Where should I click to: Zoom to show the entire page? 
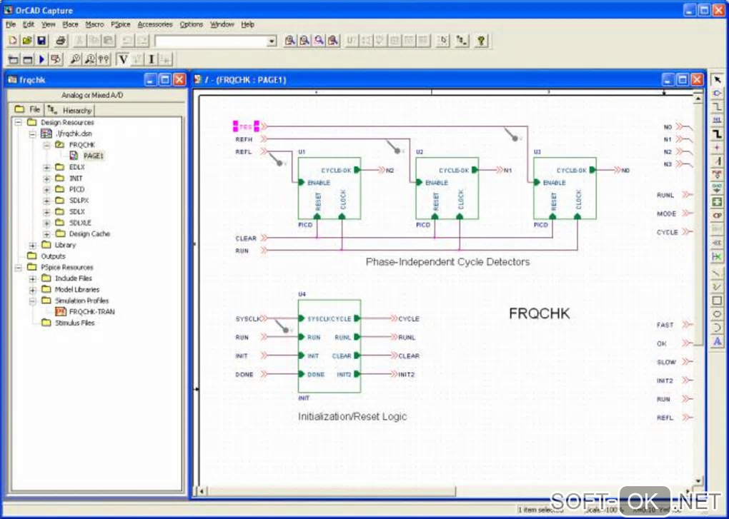[333, 41]
